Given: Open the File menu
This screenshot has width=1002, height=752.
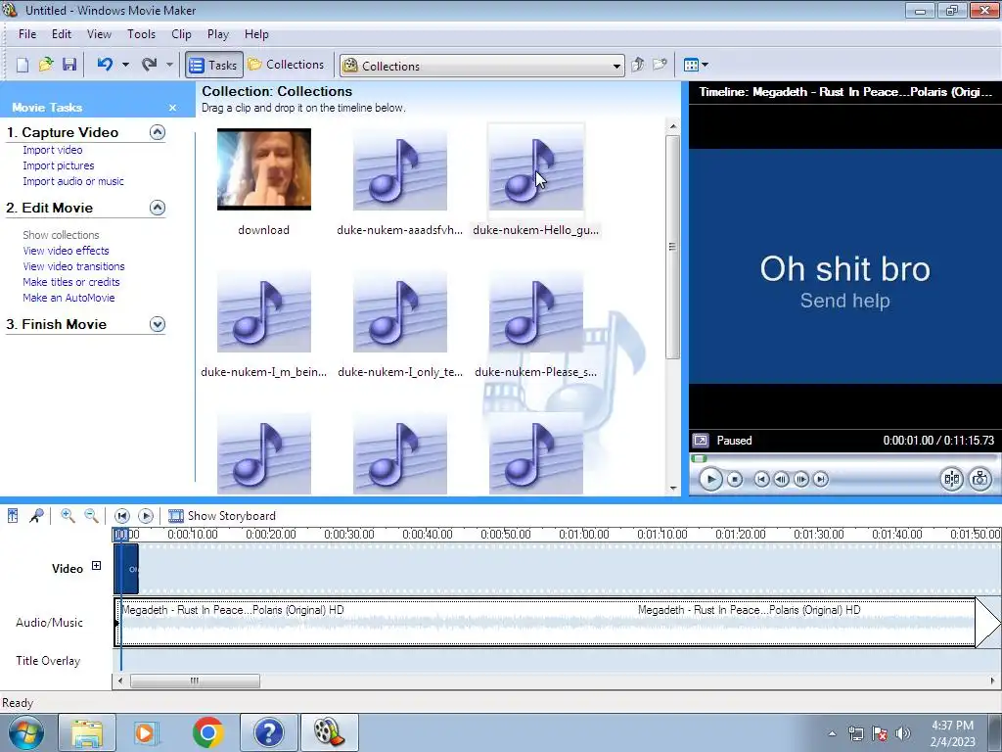Looking at the screenshot, I should click(x=27, y=34).
